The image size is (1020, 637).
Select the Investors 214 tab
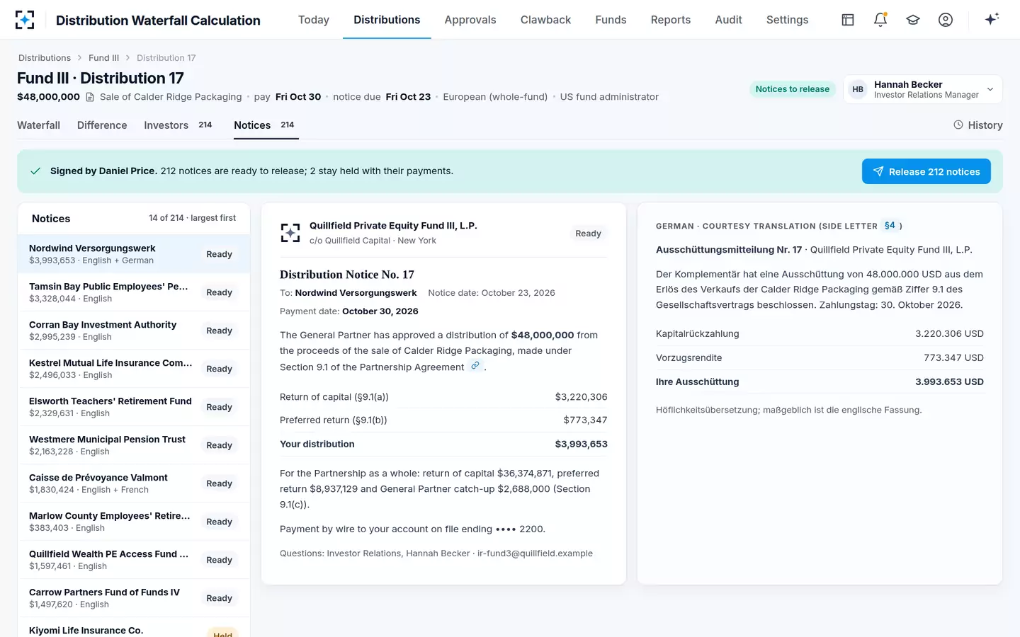[178, 125]
